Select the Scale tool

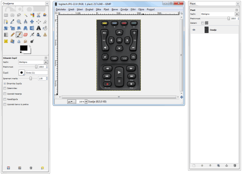tap(13, 28)
